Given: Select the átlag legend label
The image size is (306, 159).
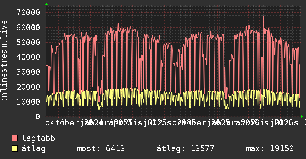Looking at the screenshot, I should (33, 149).
